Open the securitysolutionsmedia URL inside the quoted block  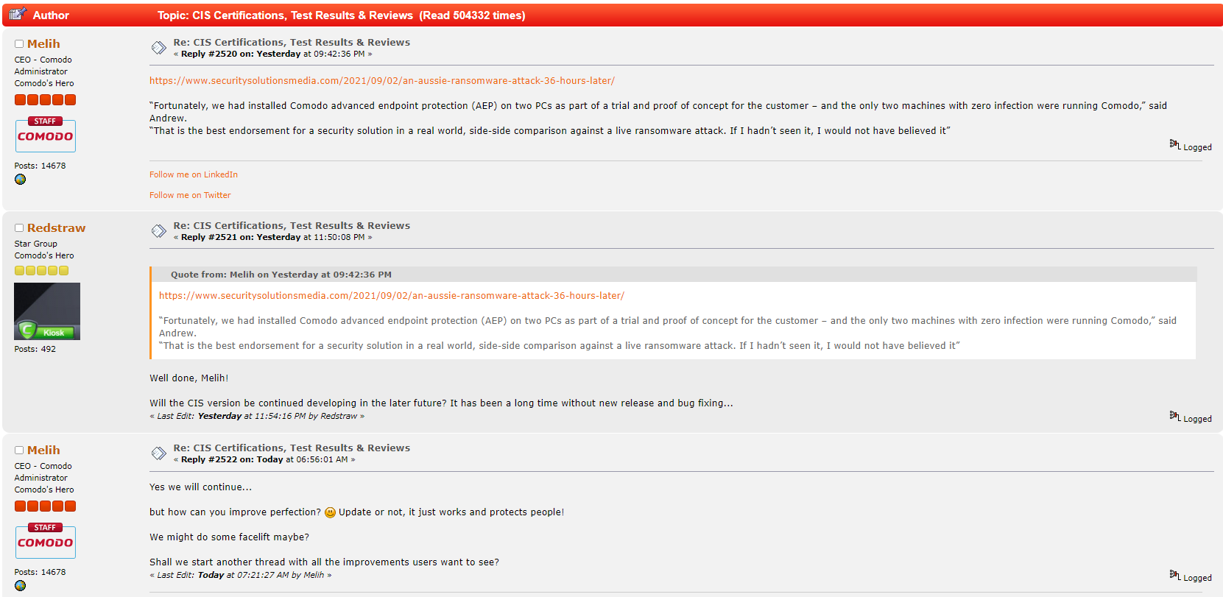pyautogui.click(x=391, y=296)
